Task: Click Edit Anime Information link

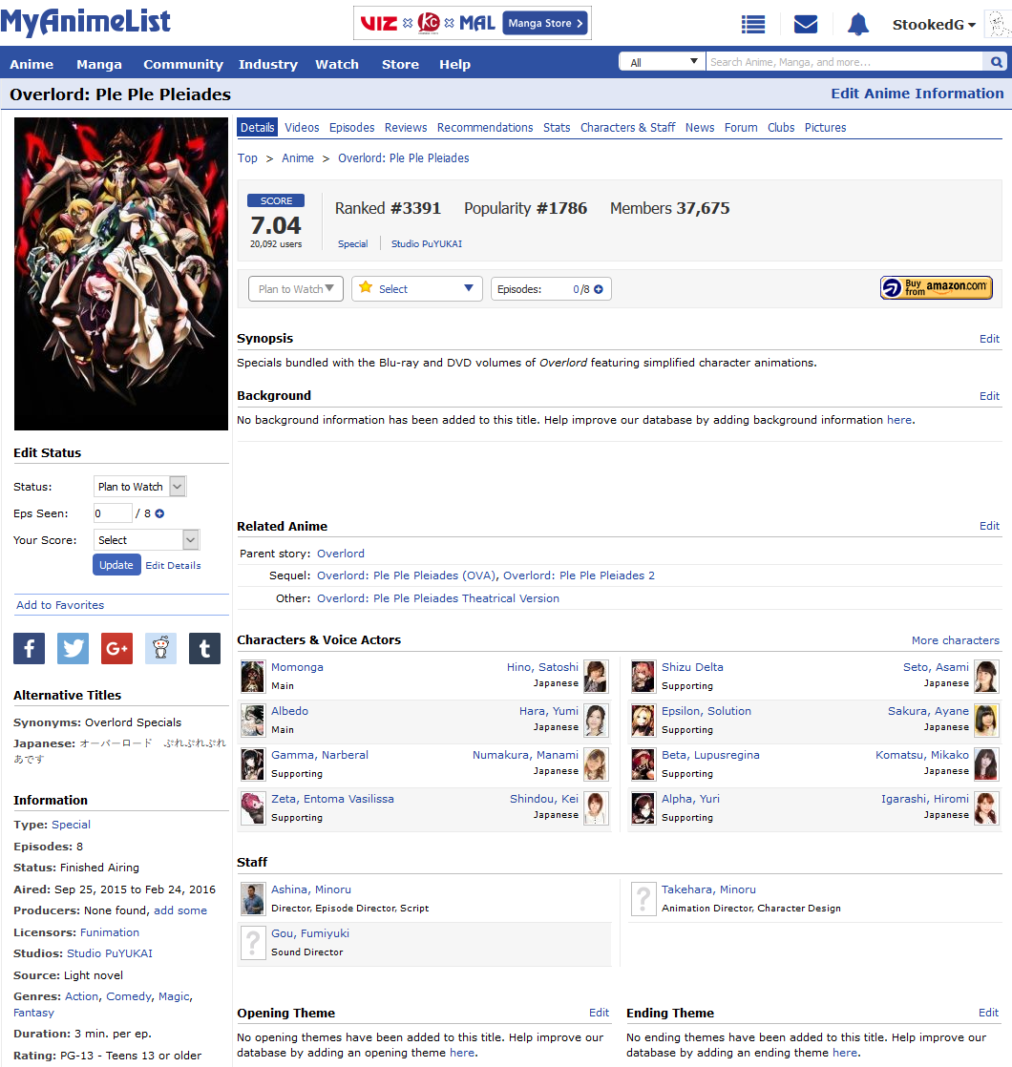Action: click(917, 94)
